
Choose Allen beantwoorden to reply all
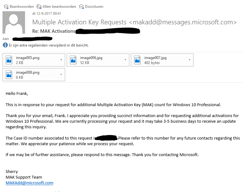tap(59, 7)
